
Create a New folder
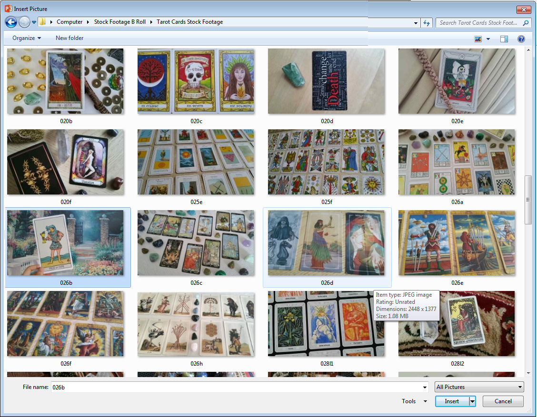pyautogui.click(x=70, y=38)
